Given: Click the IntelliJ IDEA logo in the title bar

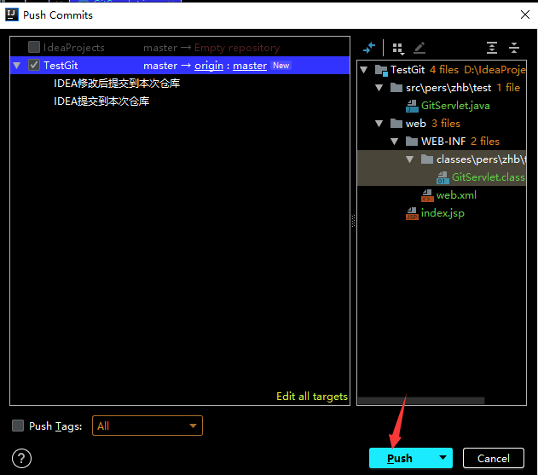Looking at the screenshot, I should (12, 14).
